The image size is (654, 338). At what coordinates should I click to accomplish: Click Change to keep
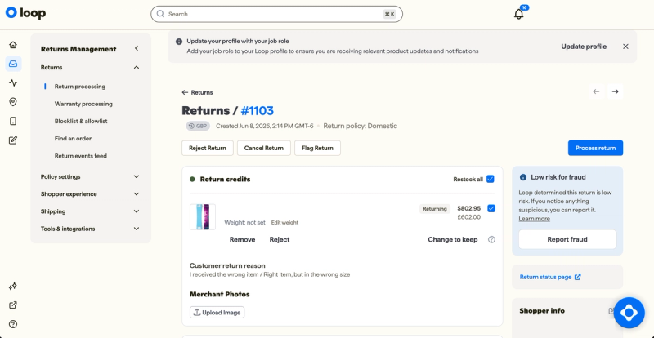click(453, 240)
